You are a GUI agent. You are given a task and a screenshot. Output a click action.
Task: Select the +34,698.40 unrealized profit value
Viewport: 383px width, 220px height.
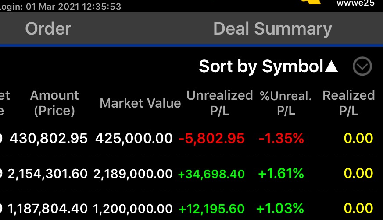(211, 174)
